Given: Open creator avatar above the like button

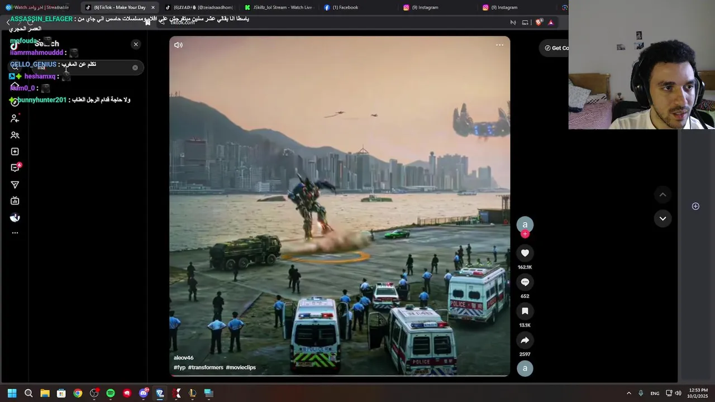Looking at the screenshot, I should click(x=525, y=224).
